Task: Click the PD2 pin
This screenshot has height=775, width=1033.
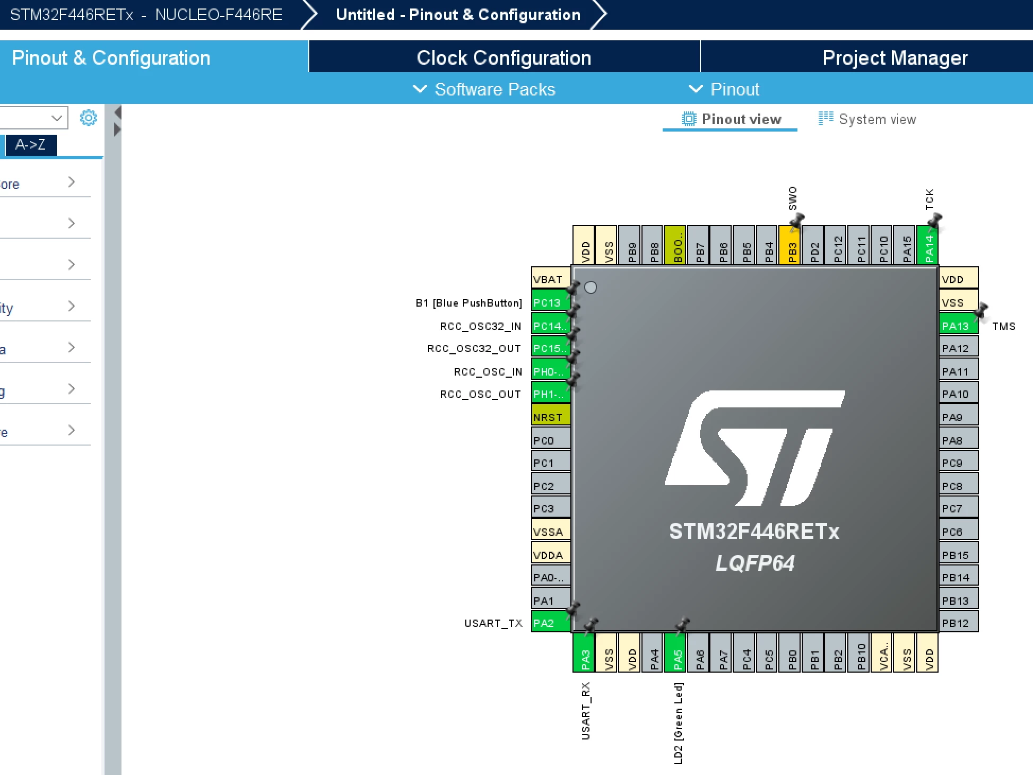Action: (813, 245)
